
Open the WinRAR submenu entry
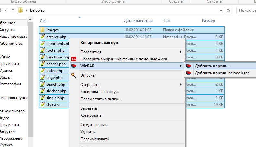130,66
